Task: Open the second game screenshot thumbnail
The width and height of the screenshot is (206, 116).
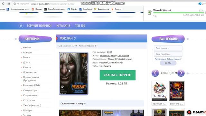Action: (x=123, y=113)
